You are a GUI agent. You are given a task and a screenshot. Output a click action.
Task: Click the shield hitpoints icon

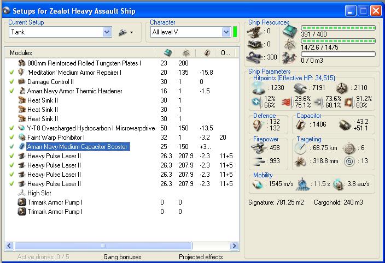pos(259,88)
